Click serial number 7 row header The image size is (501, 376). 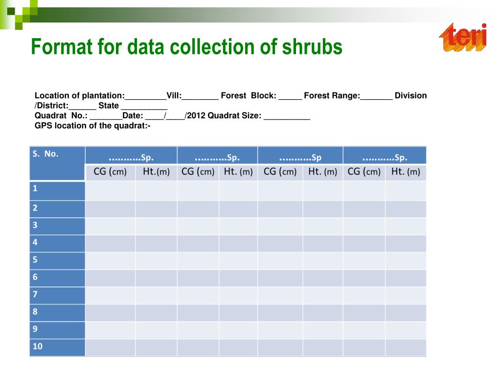pos(57,295)
